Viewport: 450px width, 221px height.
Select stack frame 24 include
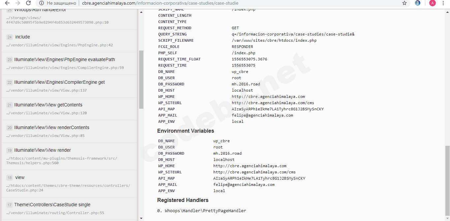click(x=69, y=41)
